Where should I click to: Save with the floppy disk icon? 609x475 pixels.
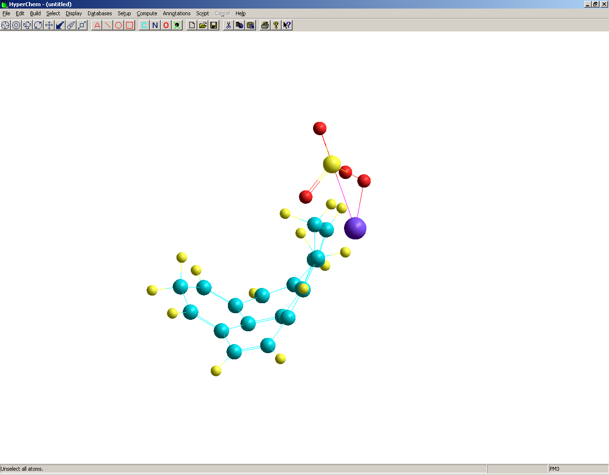click(214, 25)
